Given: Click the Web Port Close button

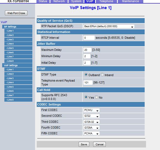Looking at the screenshot, I should coord(16,13).
